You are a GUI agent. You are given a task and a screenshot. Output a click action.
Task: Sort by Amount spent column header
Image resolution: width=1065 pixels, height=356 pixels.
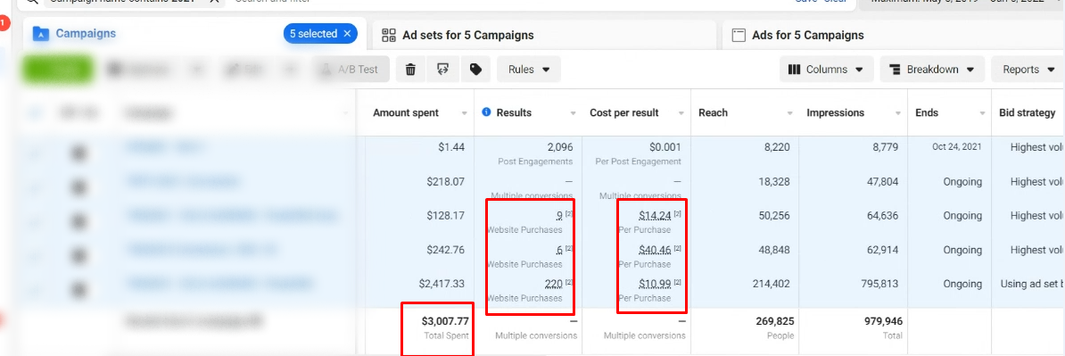coord(406,112)
